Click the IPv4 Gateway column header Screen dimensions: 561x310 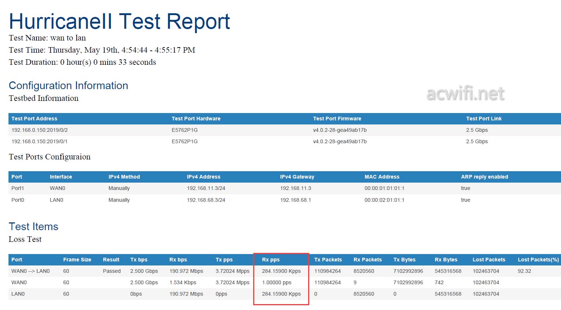point(297,177)
